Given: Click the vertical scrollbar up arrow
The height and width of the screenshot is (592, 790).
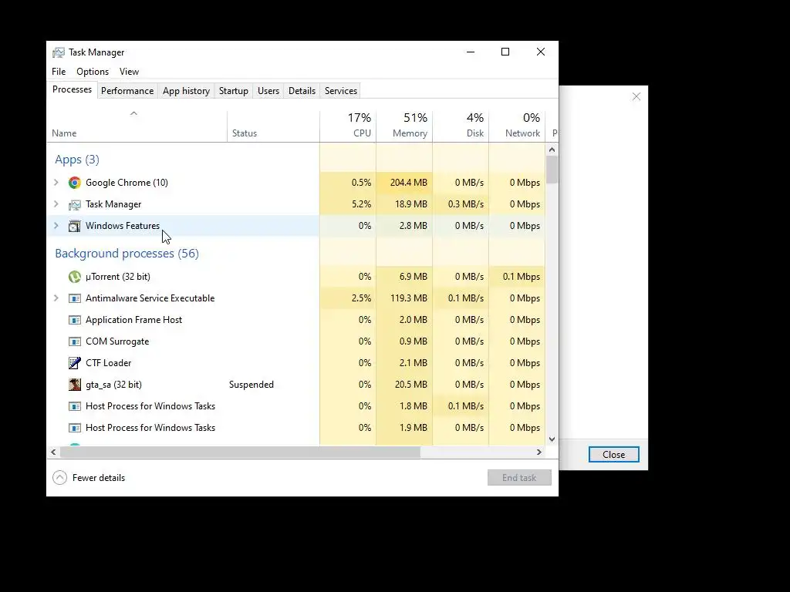Looking at the screenshot, I should point(552,150).
